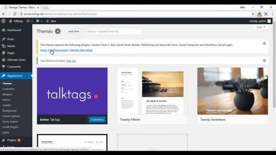Expand the Help dropdown tab
The image size is (276, 155).
click(x=260, y=27)
